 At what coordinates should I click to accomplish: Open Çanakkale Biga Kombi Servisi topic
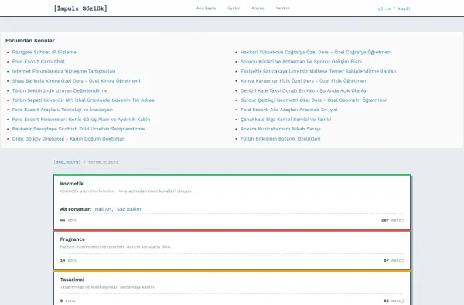[285, 120]
